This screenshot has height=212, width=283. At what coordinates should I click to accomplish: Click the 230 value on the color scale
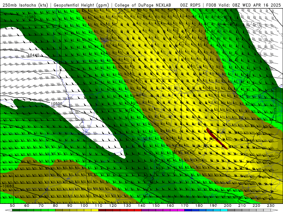pyautogui.click(x=271, y=206)
